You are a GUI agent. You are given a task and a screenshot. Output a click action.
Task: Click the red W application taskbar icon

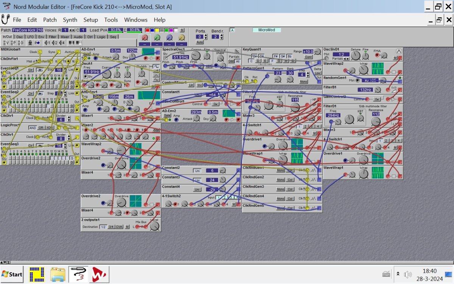(x=99, y=274)
